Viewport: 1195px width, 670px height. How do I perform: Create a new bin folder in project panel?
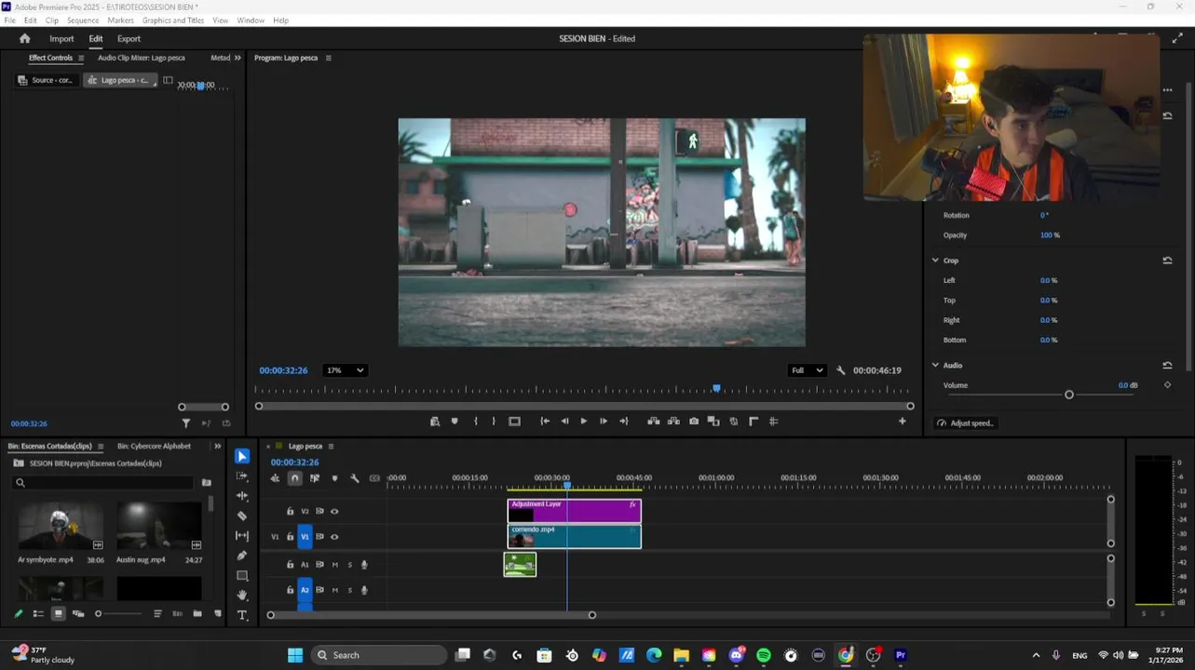coord(197,614)
